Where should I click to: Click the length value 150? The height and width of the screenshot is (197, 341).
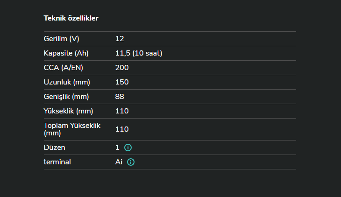point(122,82)
